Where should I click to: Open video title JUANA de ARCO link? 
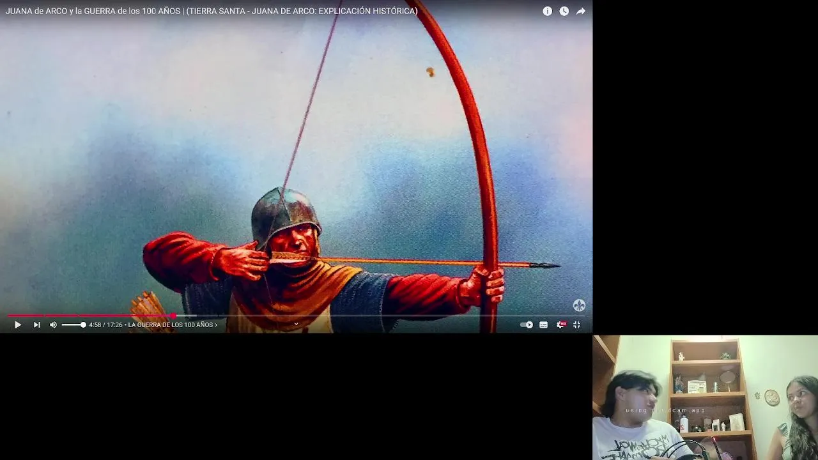tap(212, 11)
